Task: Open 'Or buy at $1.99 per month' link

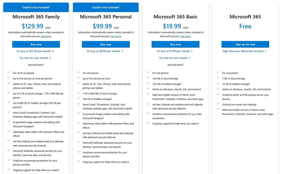Action: (173, 51)
